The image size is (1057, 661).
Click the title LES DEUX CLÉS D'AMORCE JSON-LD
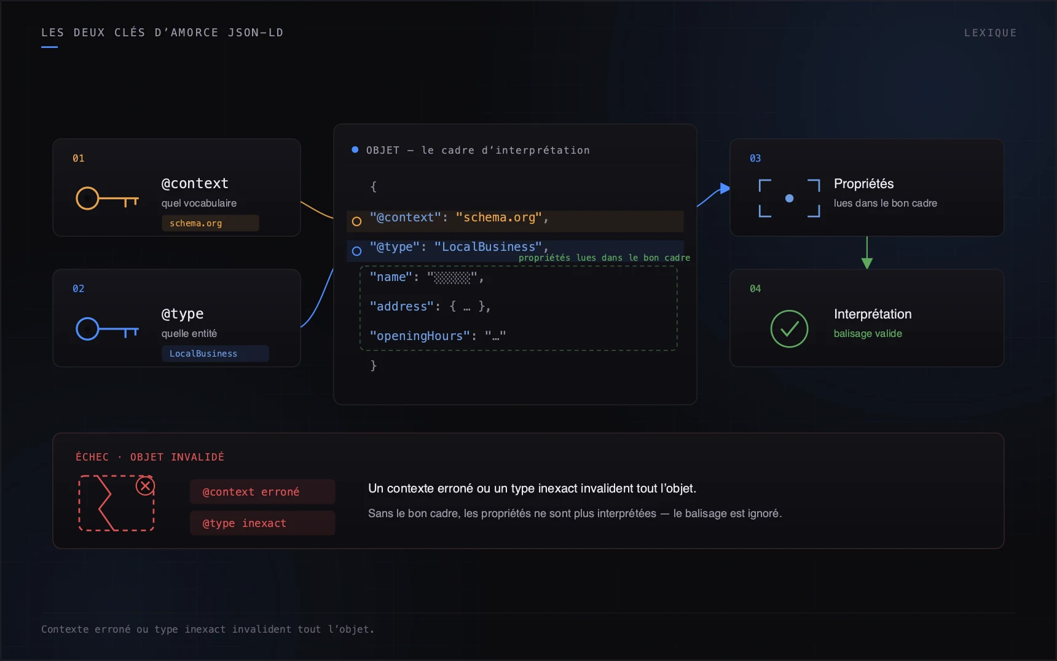pos(162,33)
